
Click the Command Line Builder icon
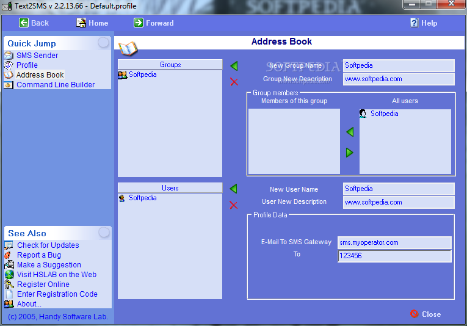9,85
